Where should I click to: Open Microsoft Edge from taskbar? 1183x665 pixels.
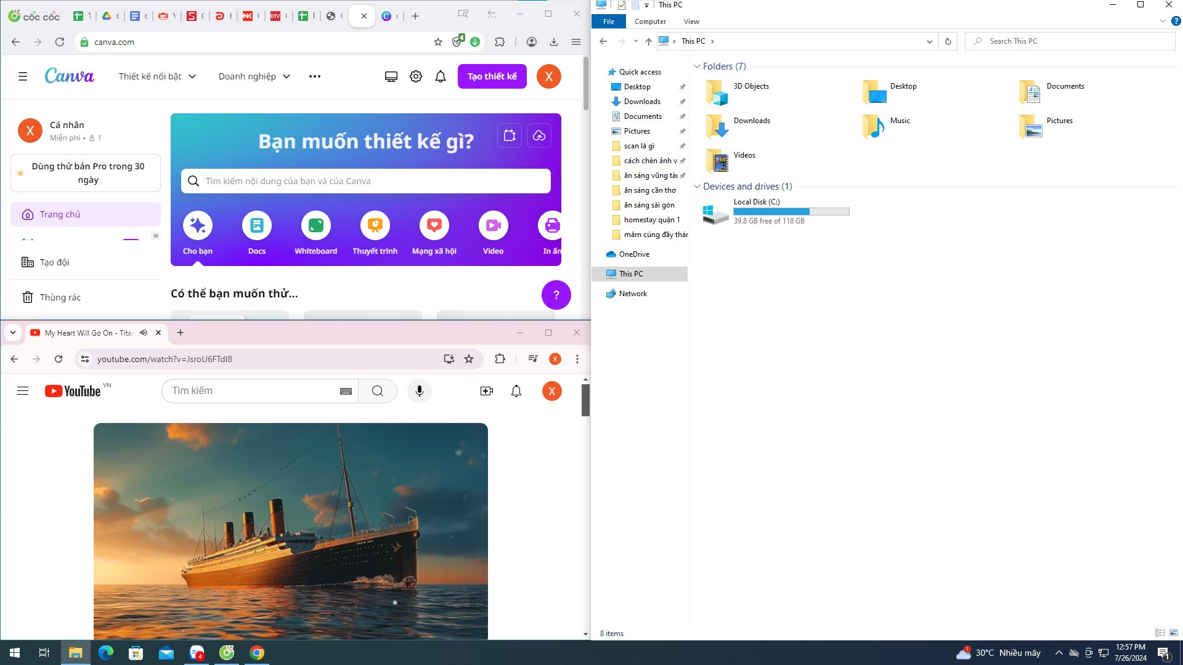tap(106, 653)
